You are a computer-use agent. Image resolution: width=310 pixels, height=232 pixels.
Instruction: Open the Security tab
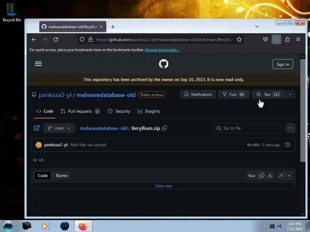119,111
